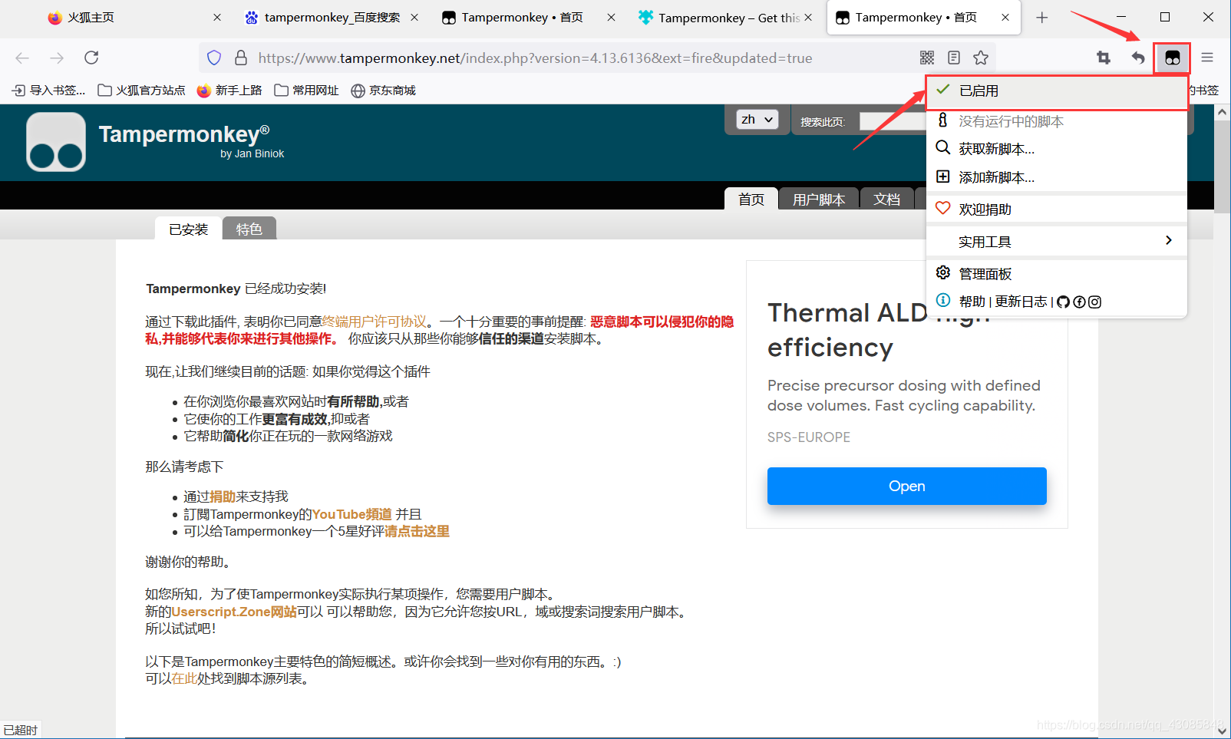Close the tampermonkey_百度搜索 tab
This screenshot has height=739, width=1231.
414,17
